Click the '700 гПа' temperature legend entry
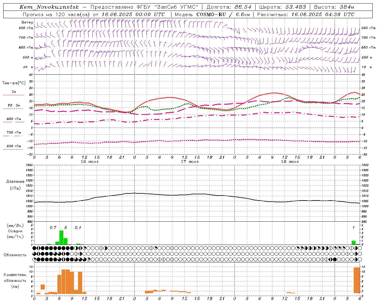 coord(14,133)
